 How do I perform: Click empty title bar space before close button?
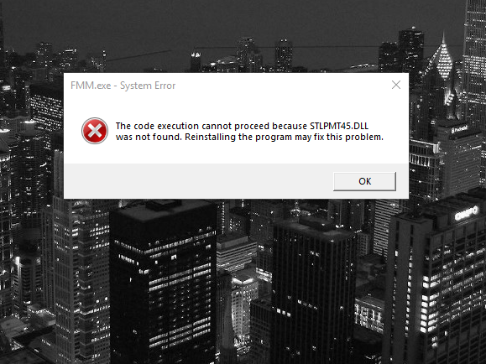tap(279, 86)
